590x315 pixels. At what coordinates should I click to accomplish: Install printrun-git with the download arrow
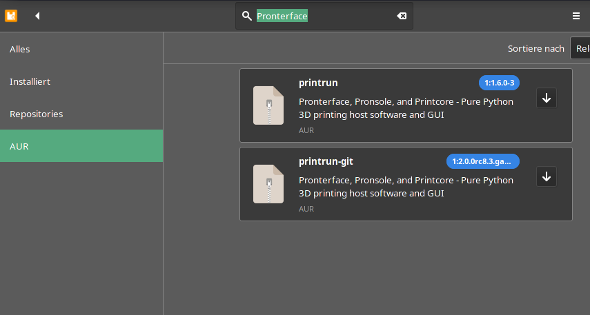point(546,177)
